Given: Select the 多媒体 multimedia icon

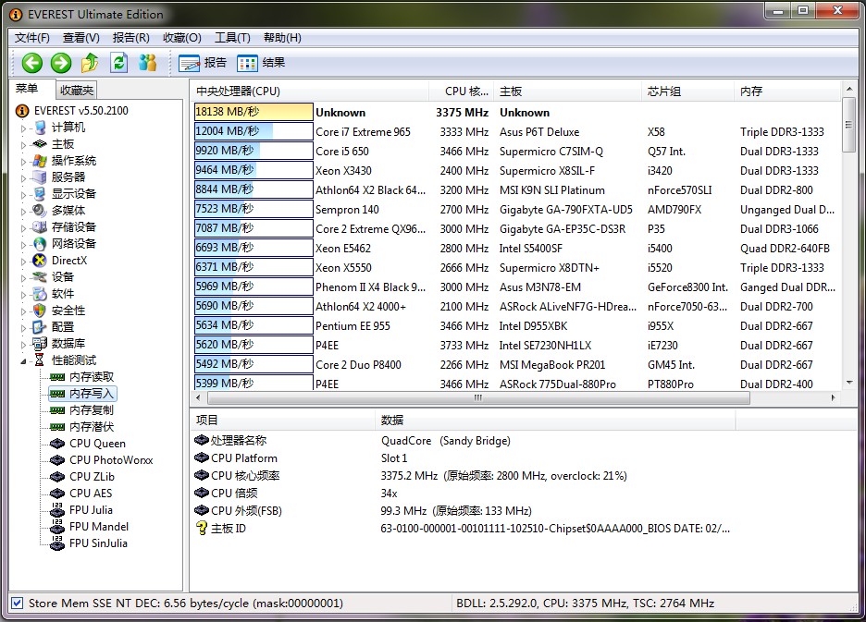Looking at the screenshot, I should point(40,211).
